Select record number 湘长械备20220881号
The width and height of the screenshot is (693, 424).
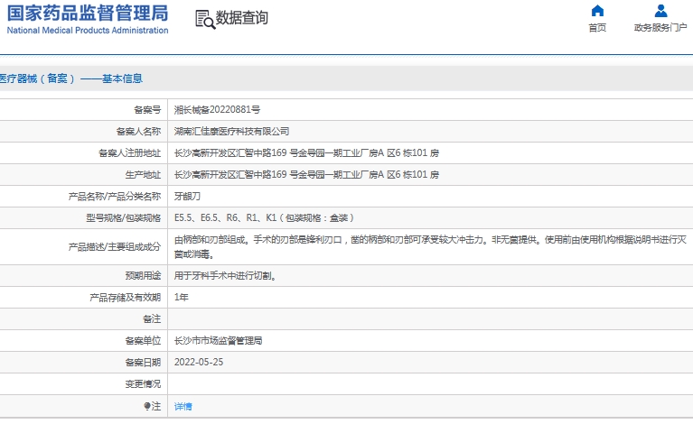click(x=217, y=109)
